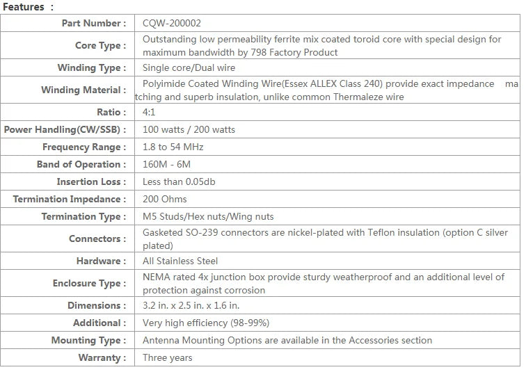The width and height of the screenshot is (526, 372).
Task: Select the 200 Ohms termination impedance
Action: pyautogui.click(x=165, y=199)
